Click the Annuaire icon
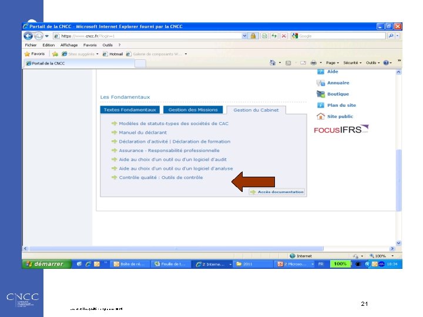This screenshot has width=423, height=317. point(321,83)
